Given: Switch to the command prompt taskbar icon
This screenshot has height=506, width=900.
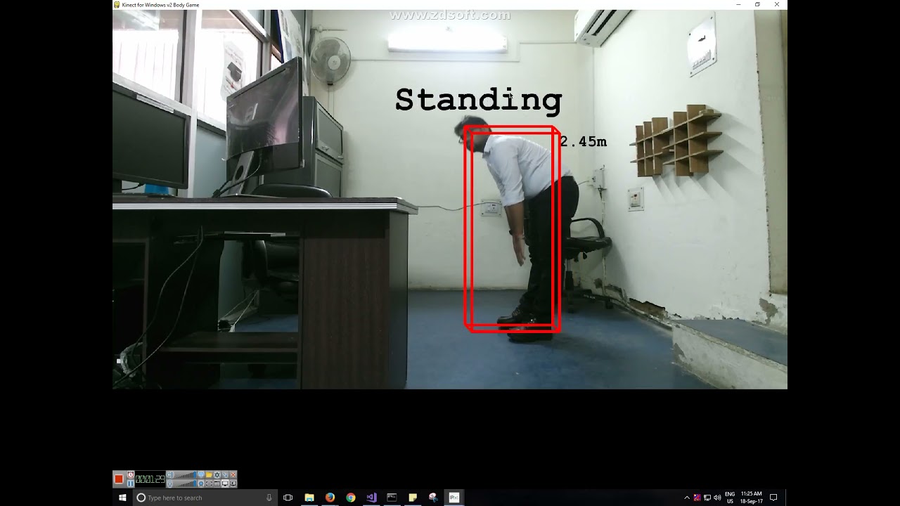Looking at the screenshot, I should pyautogui.click(x=392, y=498).
